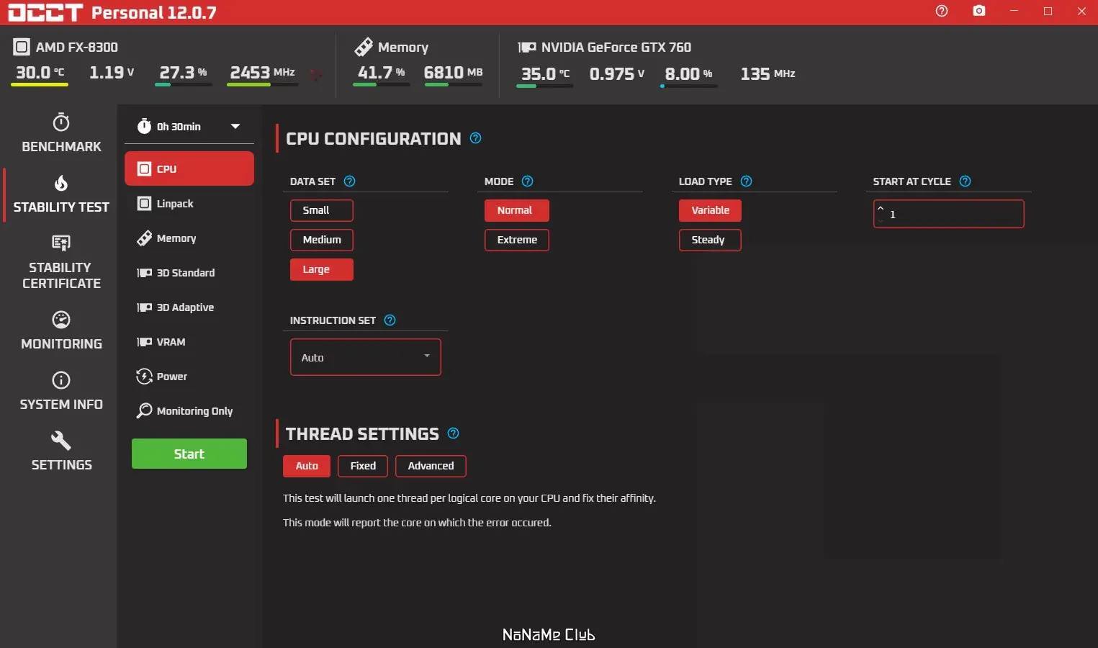The width and height of the screenshot is (1098, 648).
Task: Open the Thread Settings help icon
Action: point(454,433)
